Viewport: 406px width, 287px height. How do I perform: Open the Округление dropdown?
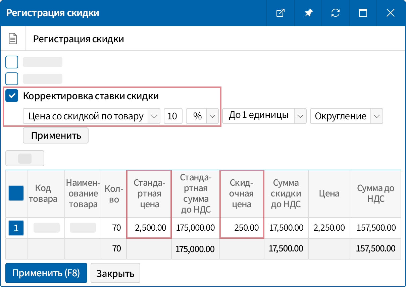pos(377,116)
